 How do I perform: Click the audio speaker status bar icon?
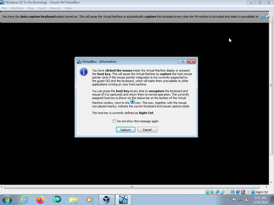212,192
